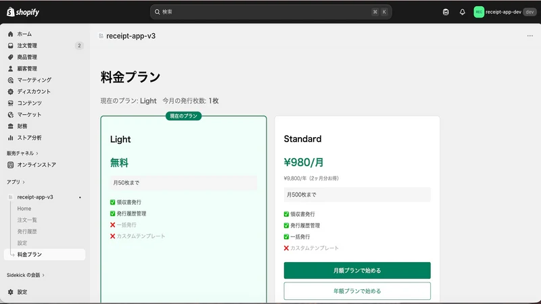The image size is (541, 304).
Task: Click the pin dot next to receipt-app-v3
Action: tap(80, 197)
